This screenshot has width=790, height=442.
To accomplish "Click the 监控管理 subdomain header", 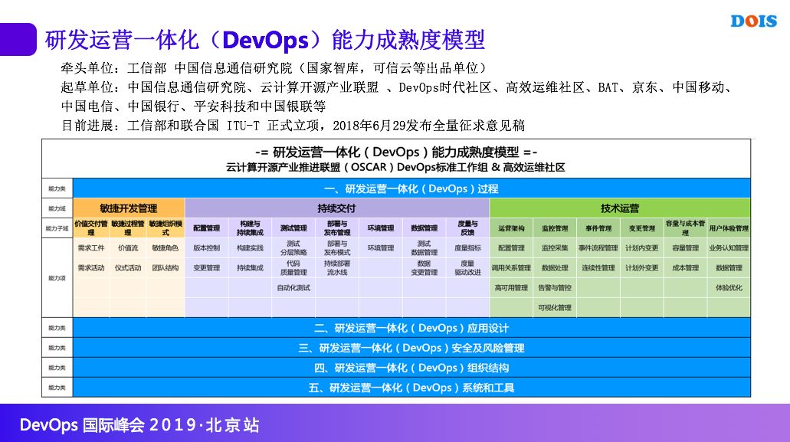I will point(555,228).
